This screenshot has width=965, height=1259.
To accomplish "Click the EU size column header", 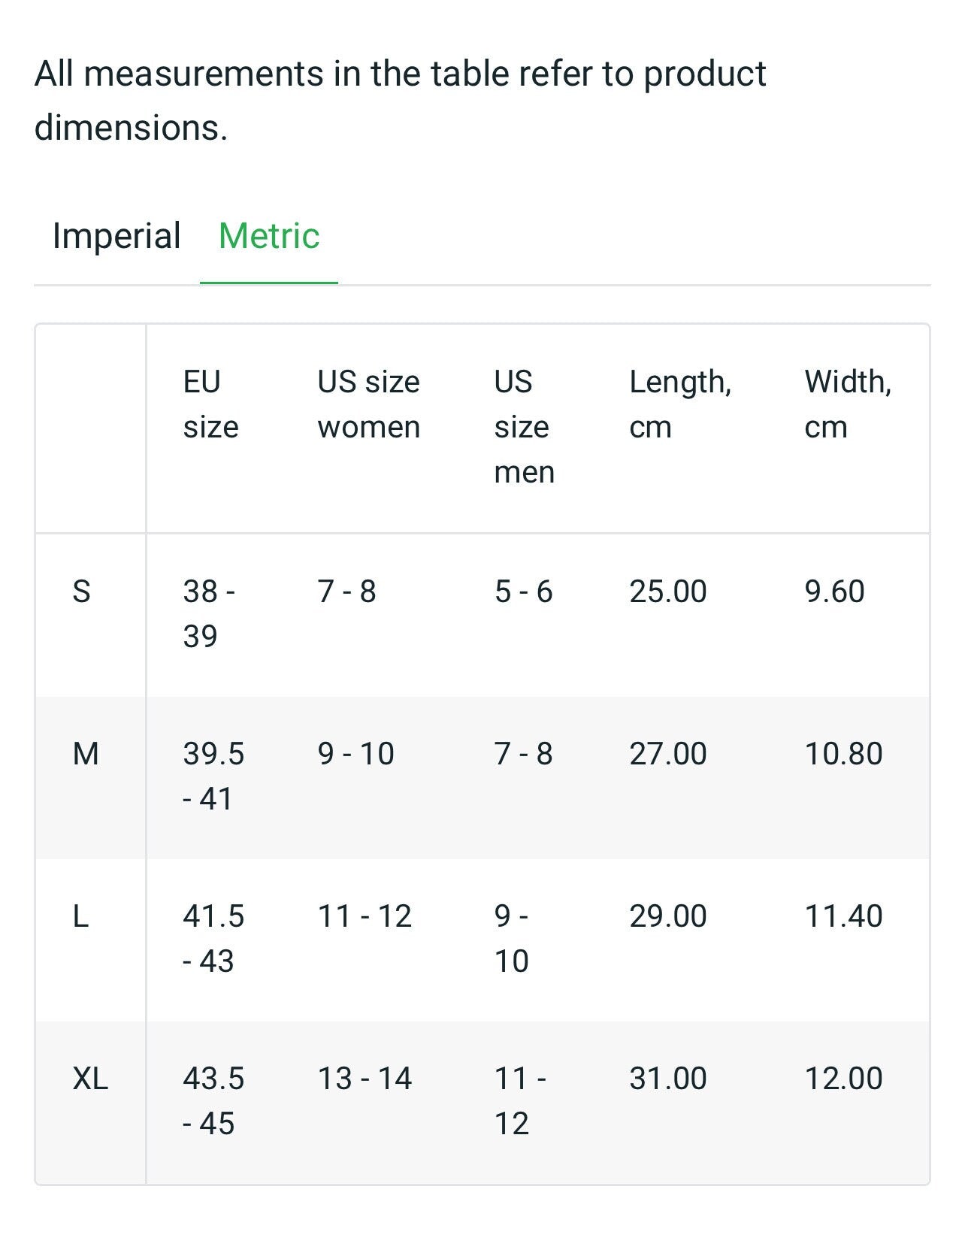I will tap(210, 404).
